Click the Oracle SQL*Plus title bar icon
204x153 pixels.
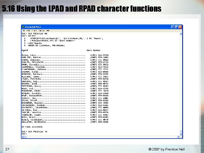point(23,27)
